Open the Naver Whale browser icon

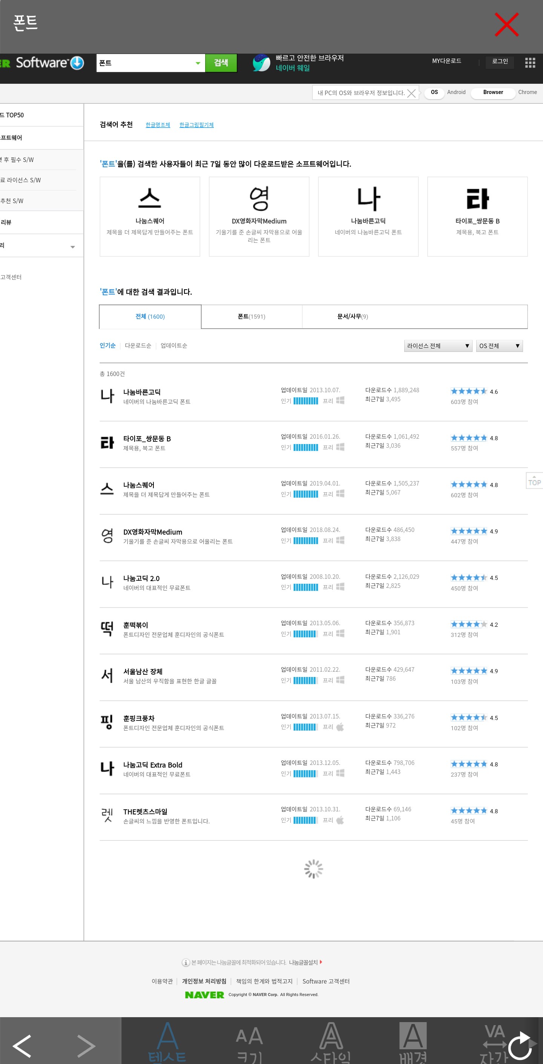261,63
